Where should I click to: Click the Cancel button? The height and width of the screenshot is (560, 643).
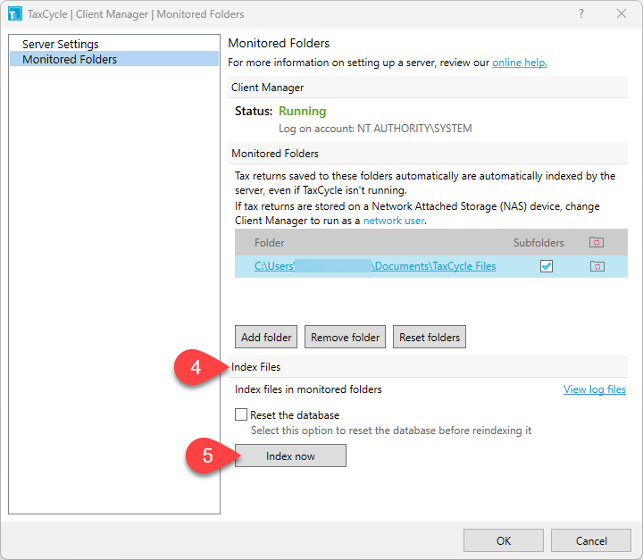pyautogui.click(x=591, y=540)
